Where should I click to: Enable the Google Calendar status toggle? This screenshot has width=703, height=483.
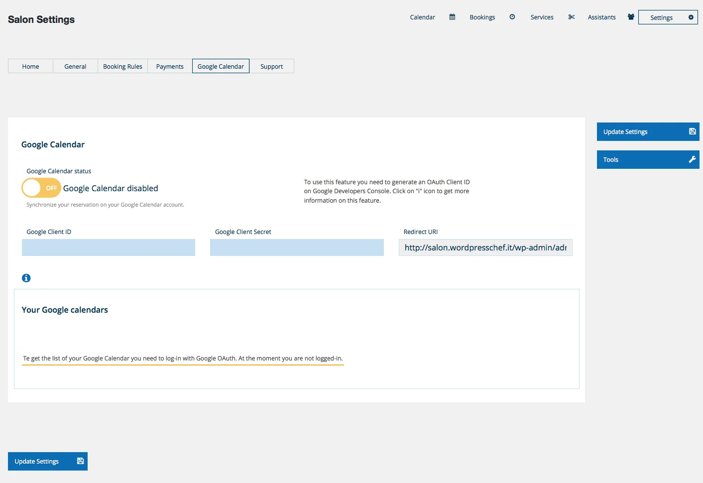click(x=41, y=188)
